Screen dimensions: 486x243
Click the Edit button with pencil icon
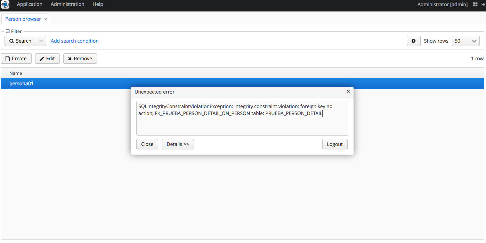pos(47,59)
